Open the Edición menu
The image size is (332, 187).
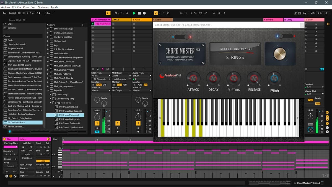click(17, 7)
